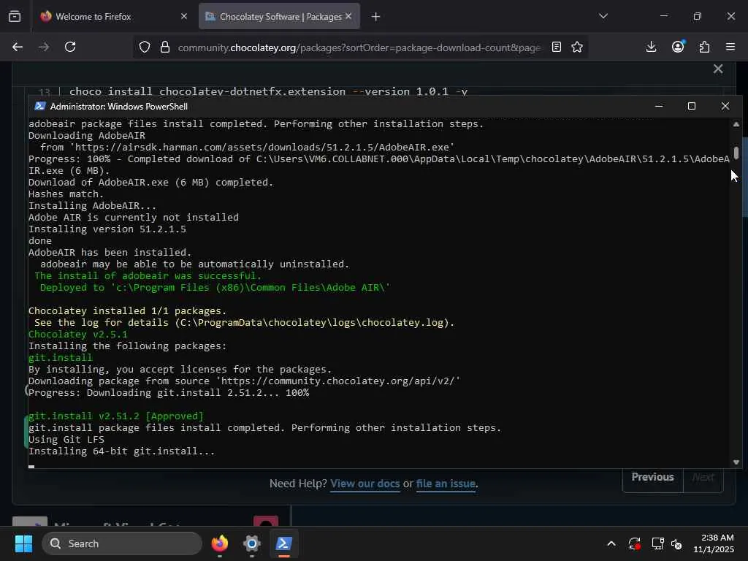Click PowerShell scrollbar down arrow
This screenshot has height=561, width=748.
736,462
